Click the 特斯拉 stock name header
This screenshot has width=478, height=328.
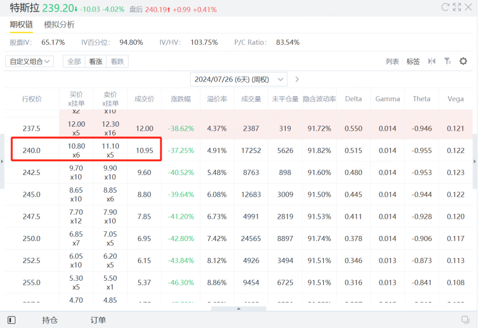(25, 8)
